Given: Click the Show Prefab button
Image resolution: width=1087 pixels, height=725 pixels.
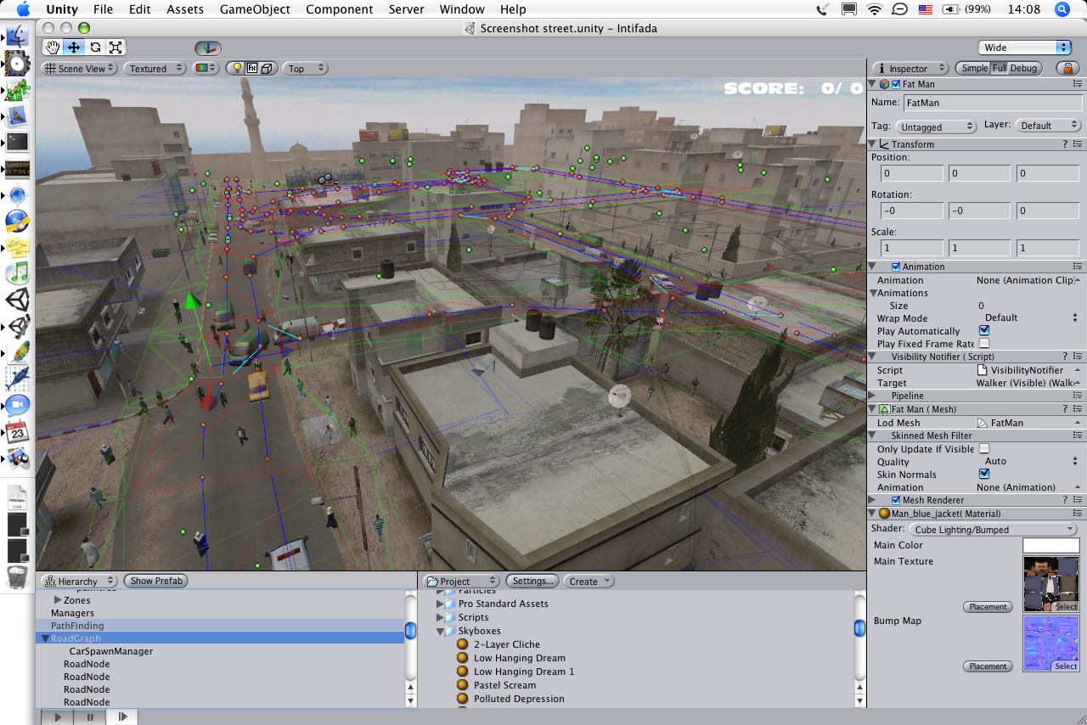Looking at the screenshot, I should click(156, 582).
